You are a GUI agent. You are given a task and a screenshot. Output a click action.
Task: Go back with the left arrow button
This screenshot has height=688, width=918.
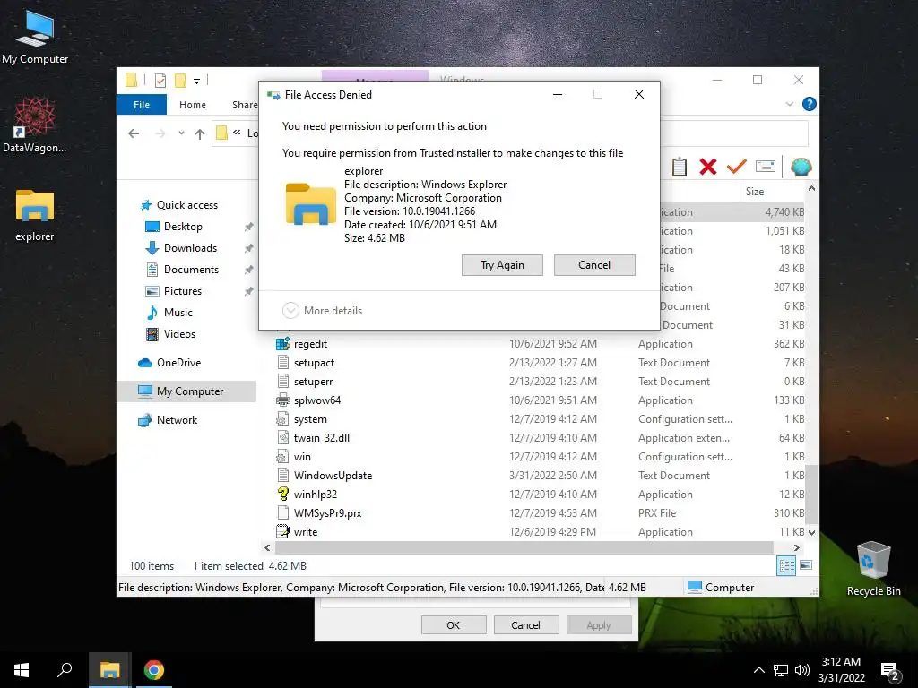134,133
